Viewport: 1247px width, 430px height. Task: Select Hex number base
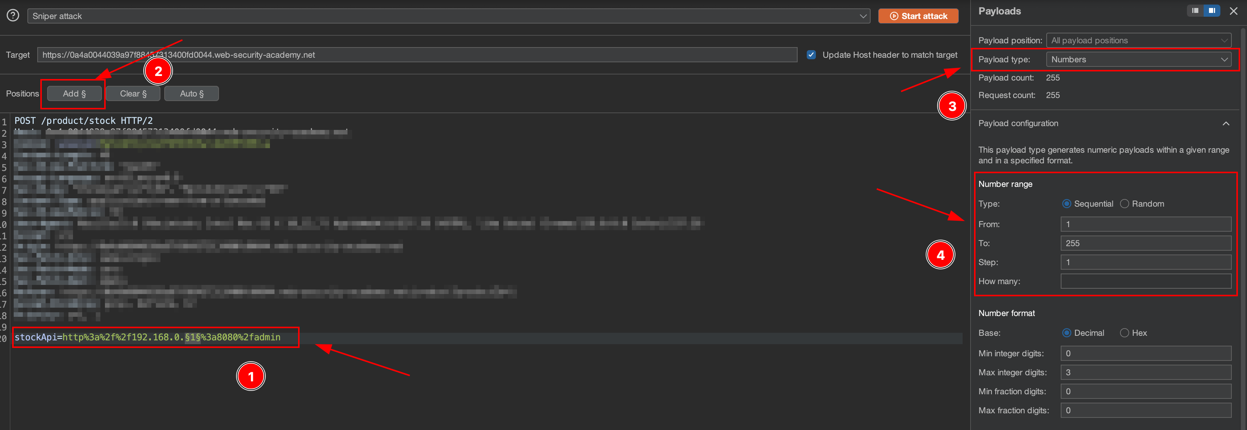pyautogui.click(x=1125, y=333)
